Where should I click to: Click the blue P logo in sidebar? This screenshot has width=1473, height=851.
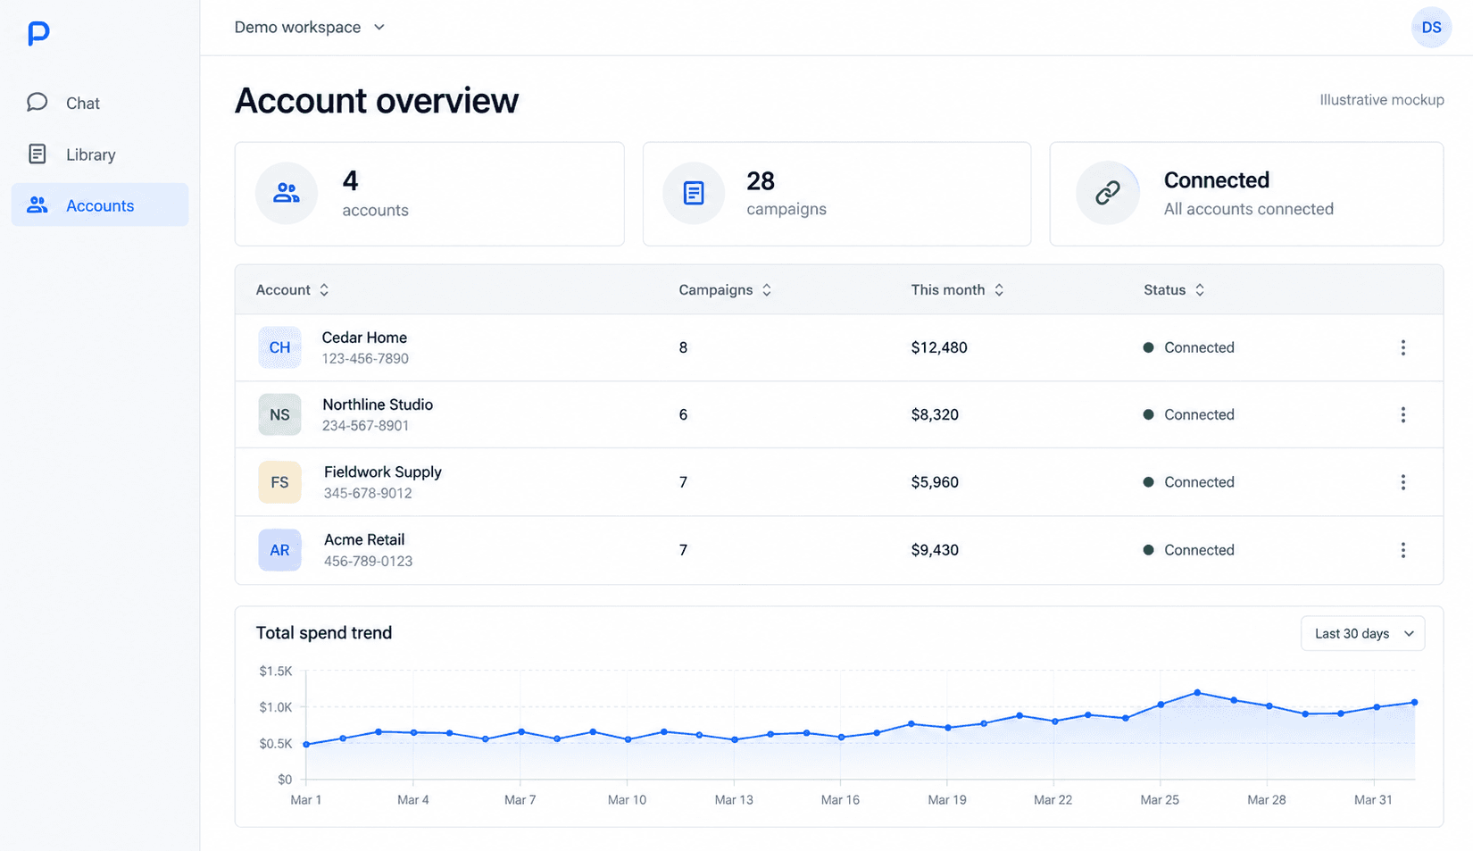tap(38, 33)
